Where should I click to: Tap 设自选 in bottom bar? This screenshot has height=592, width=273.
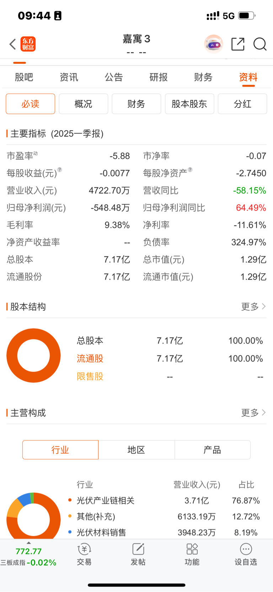click(246, 555)
